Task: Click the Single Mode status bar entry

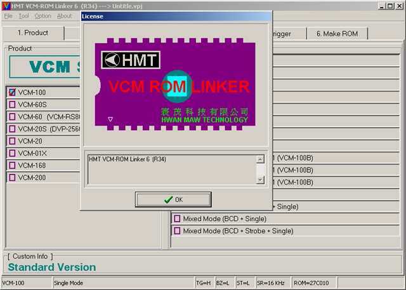Action: [123, 283]
